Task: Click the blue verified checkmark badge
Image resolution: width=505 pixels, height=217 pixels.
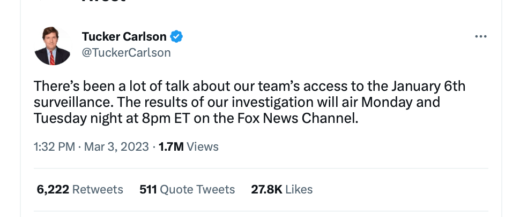Action: (x=177, y=36)
